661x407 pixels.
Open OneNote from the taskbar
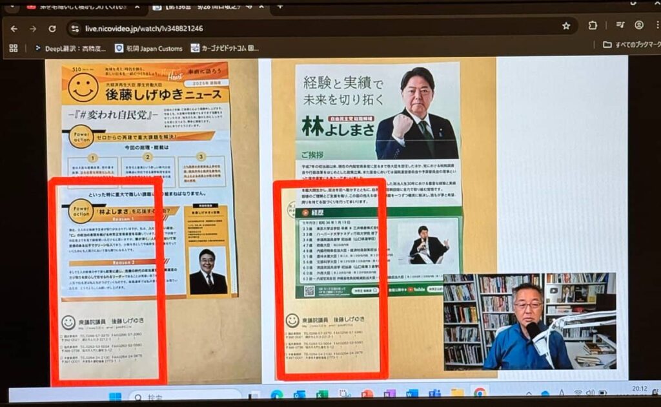tap(390, 393)
